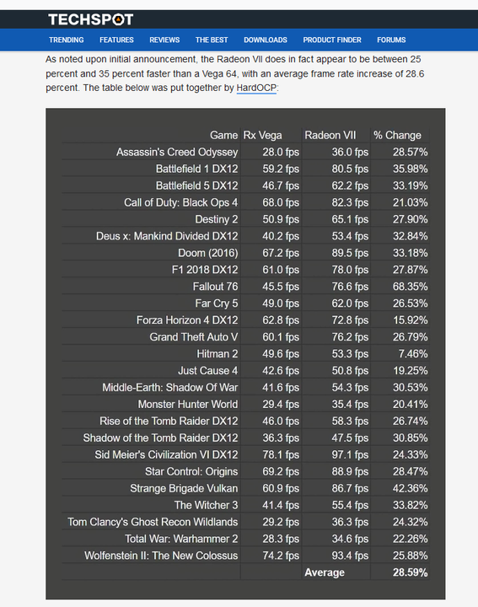
Task: Open the Trending menu item
Action: 67,40
